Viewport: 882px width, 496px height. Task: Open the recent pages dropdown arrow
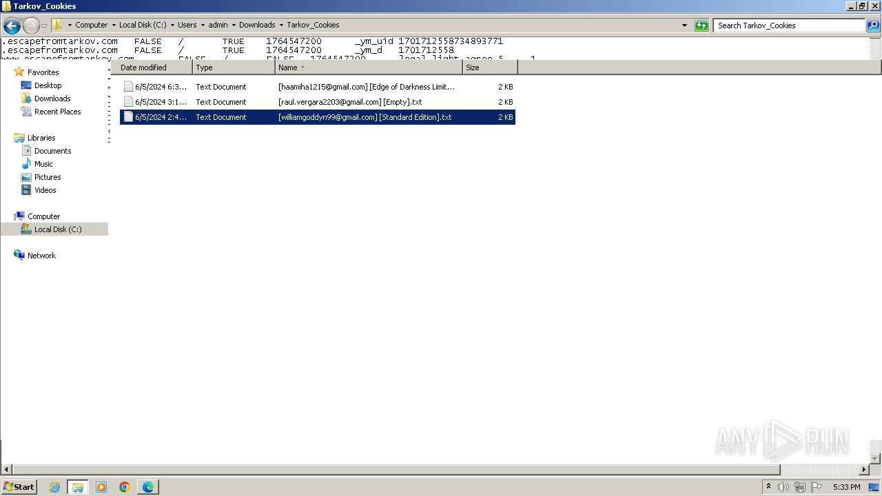44,26
